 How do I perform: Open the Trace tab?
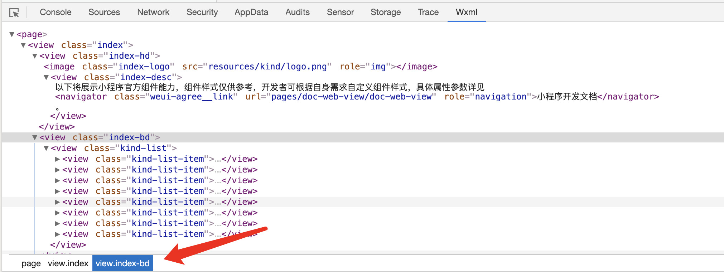point(428,12)
